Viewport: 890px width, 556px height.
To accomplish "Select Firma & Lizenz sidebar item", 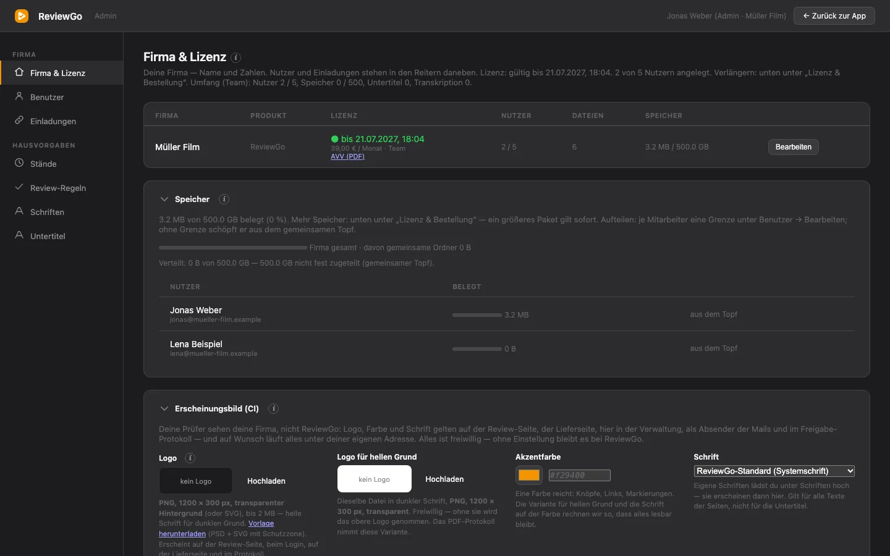I will tap(62, 73).
